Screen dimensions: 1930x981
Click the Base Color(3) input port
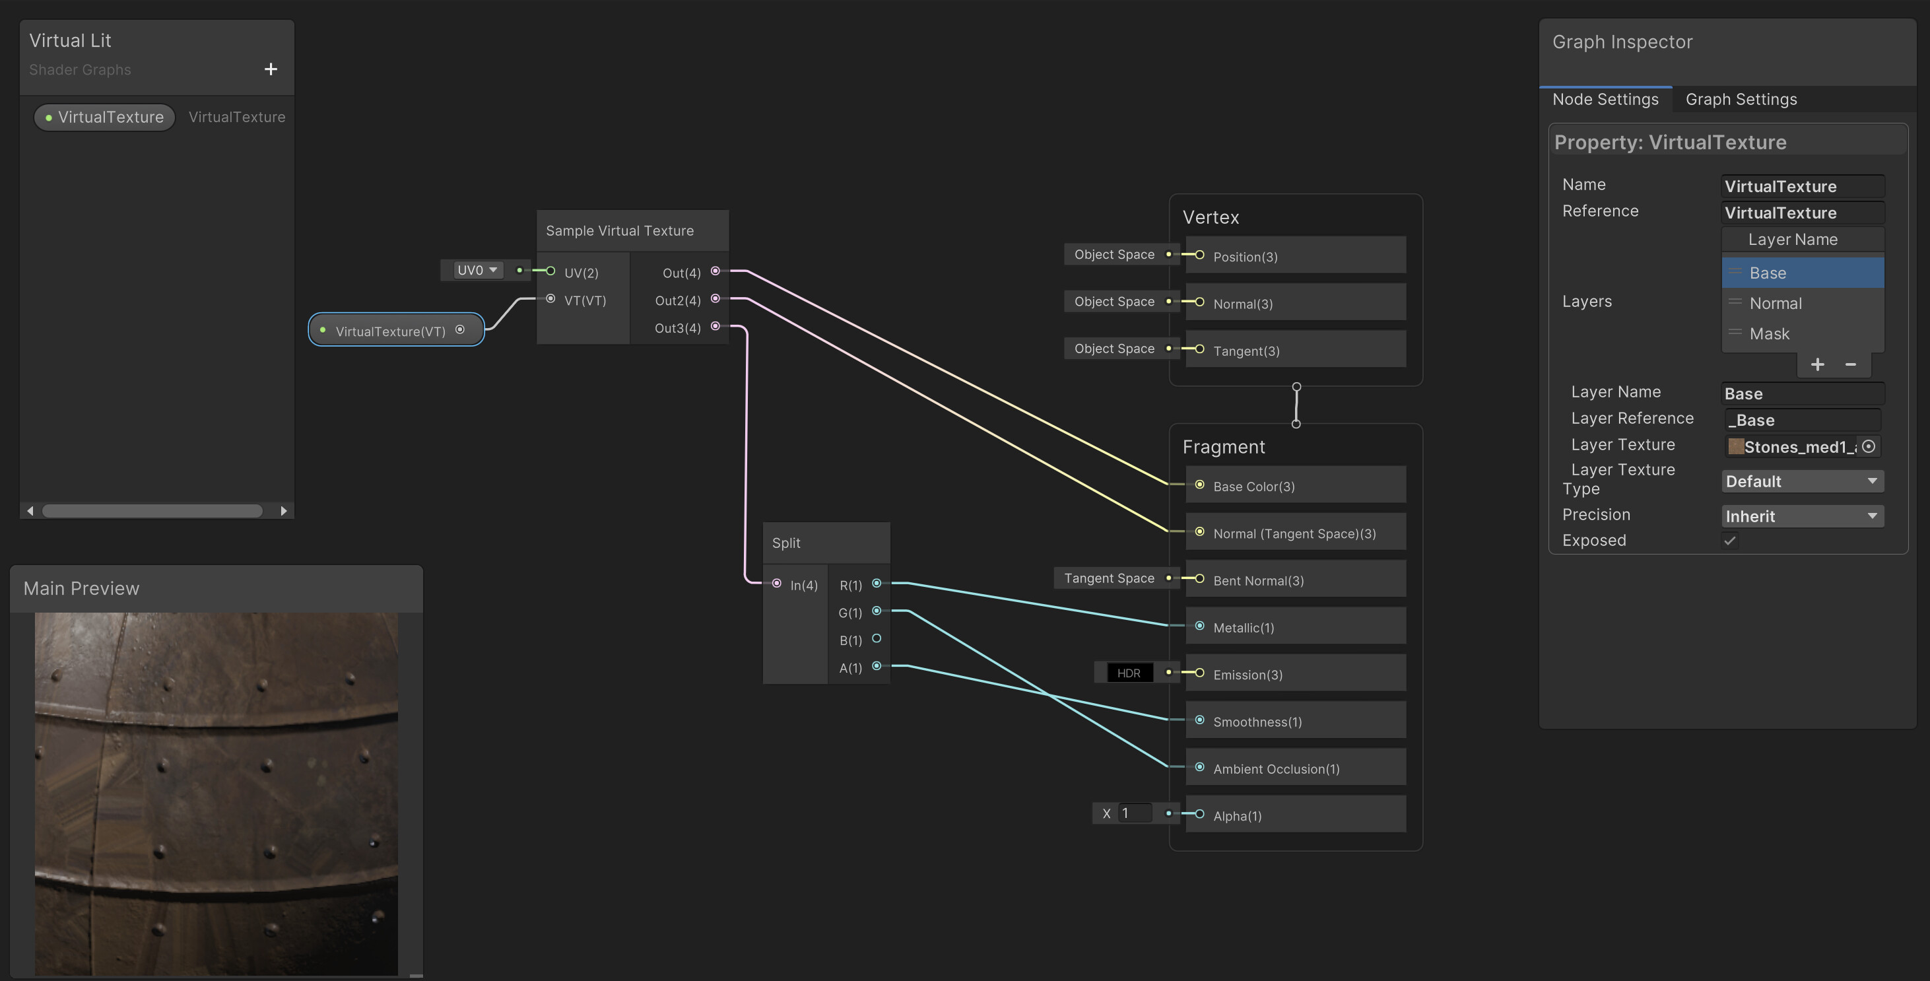[1199, 484]
